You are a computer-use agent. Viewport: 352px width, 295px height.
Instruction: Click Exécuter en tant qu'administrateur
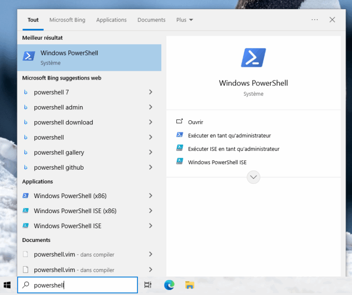tap(229, 135)
